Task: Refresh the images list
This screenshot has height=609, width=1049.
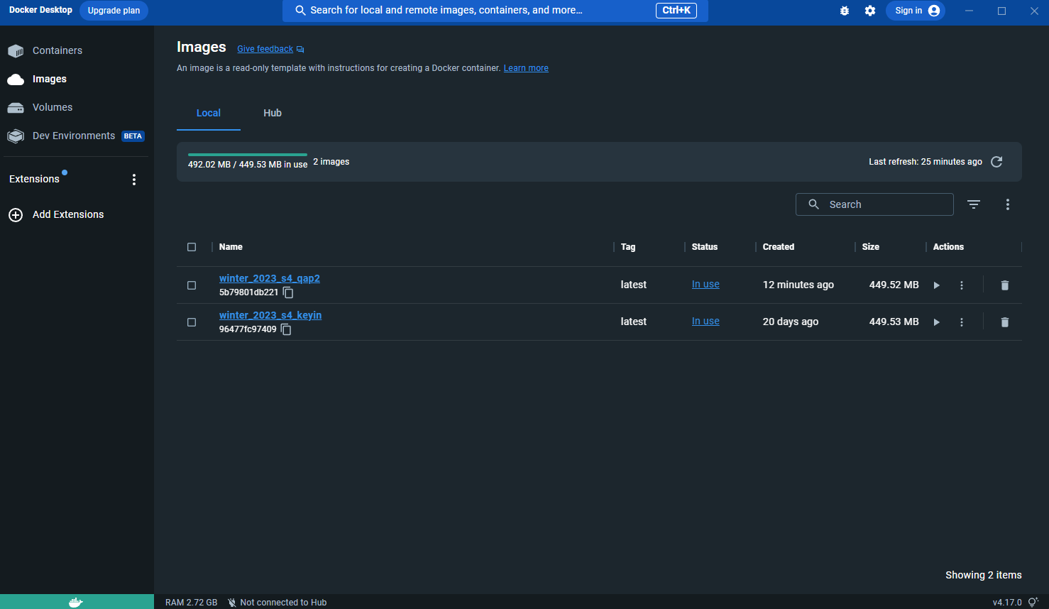Action: [996, 162]
